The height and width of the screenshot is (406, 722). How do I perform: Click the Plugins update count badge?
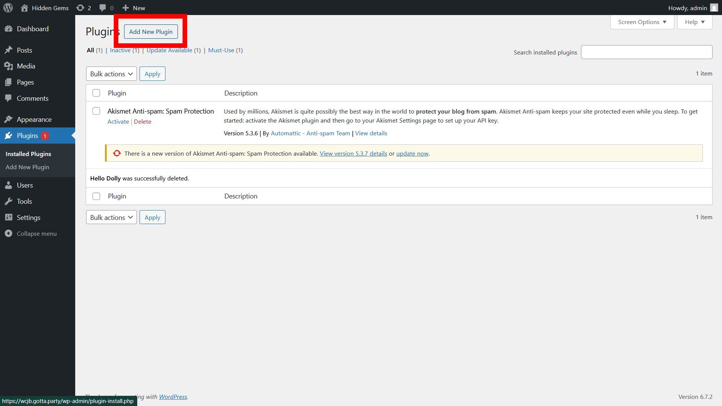click(45, 136)
